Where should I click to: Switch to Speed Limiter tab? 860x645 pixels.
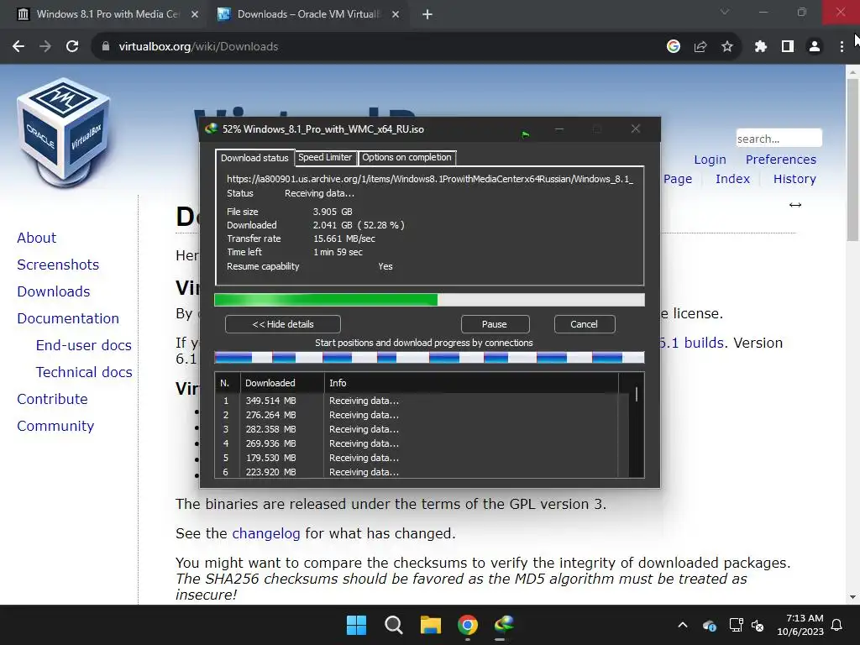[x=325, y=157]
